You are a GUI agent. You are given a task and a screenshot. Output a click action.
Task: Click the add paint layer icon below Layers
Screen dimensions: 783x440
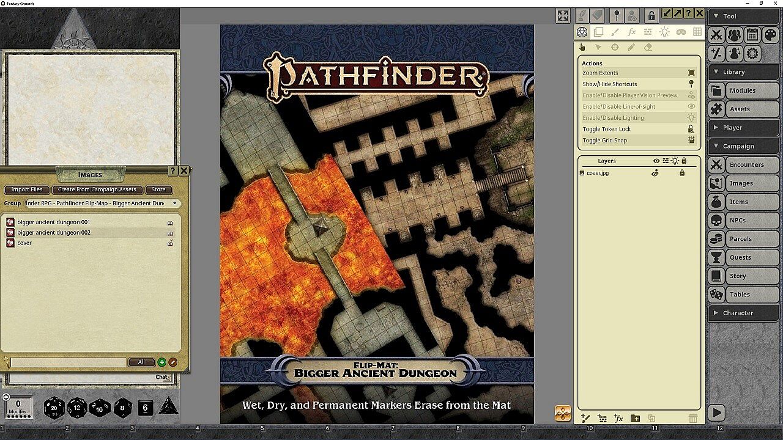click(x=585, y=419)
